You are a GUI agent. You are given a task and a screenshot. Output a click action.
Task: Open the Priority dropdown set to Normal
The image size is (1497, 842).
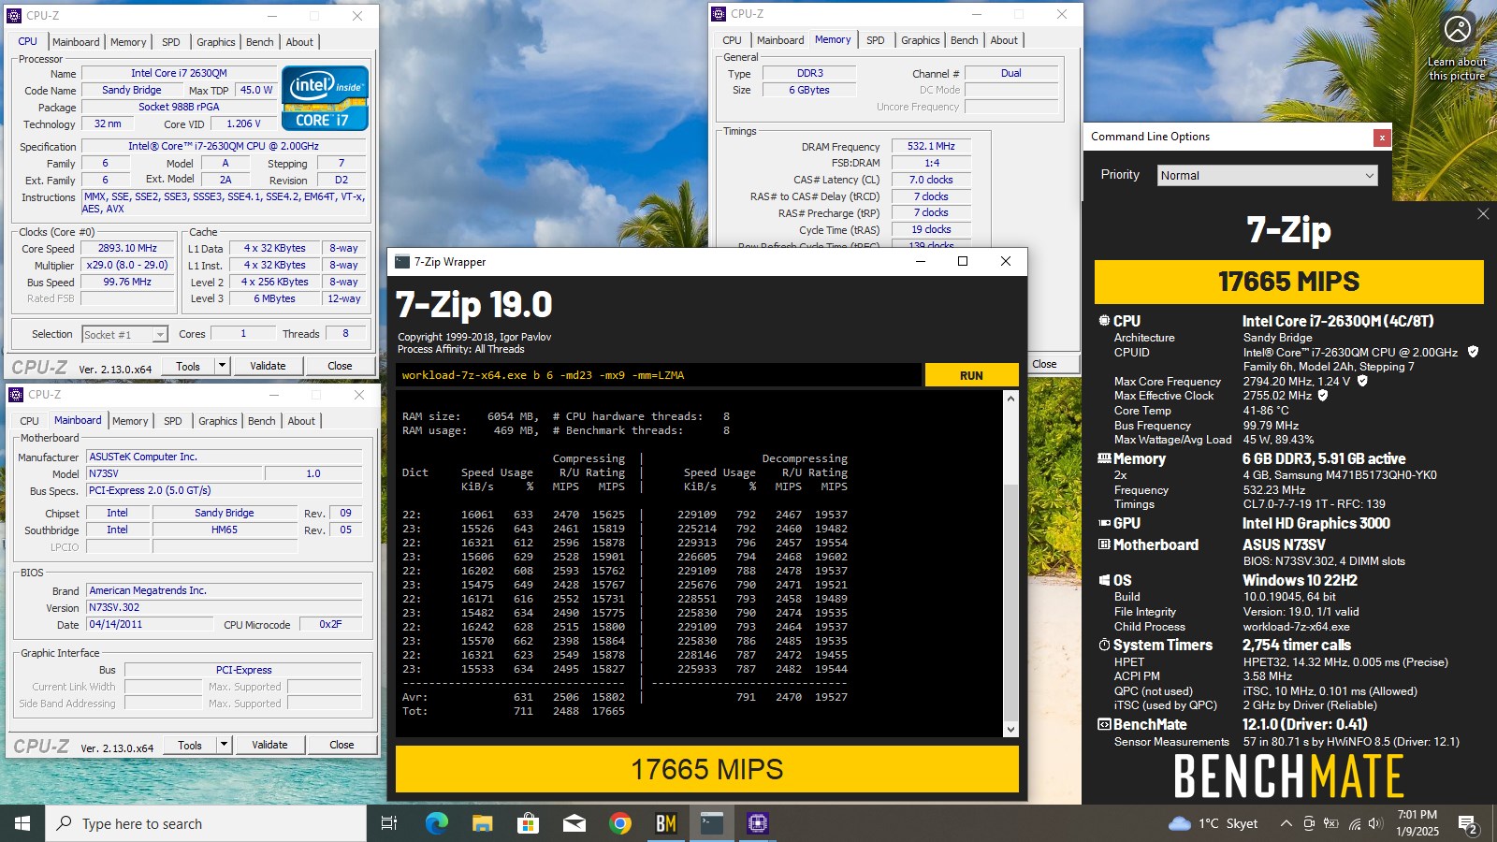pos(1268,175)
